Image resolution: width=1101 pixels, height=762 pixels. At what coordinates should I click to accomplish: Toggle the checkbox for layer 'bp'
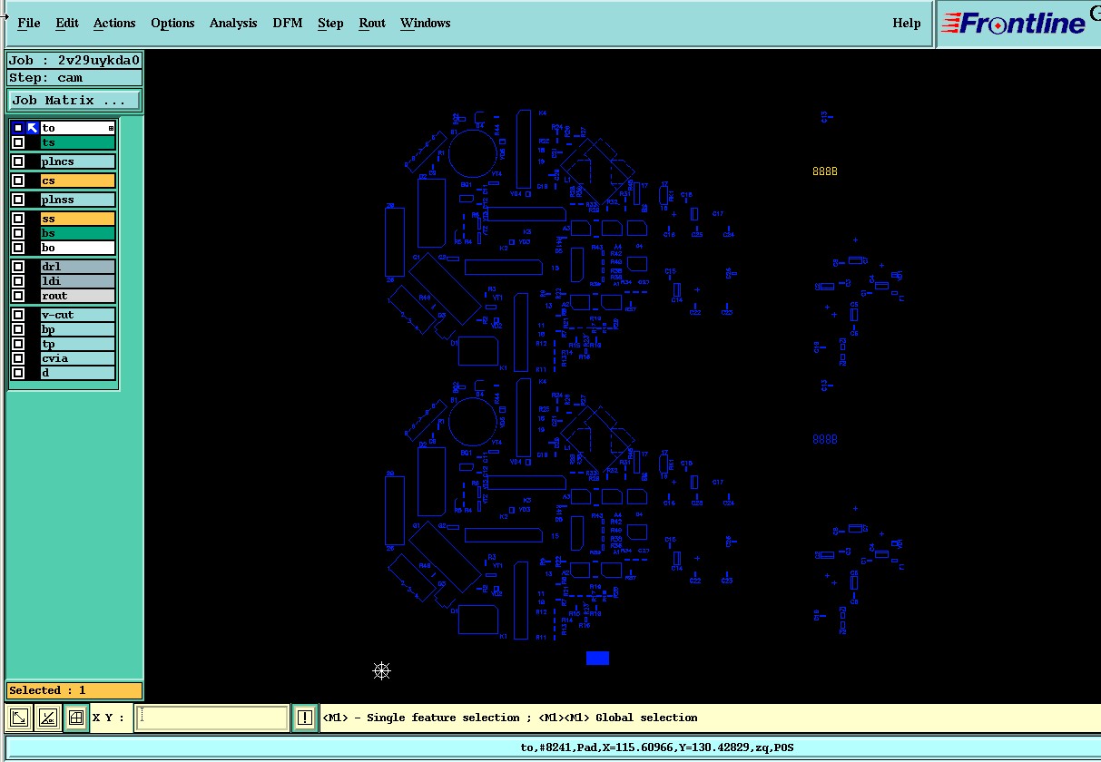pos(18,329)
